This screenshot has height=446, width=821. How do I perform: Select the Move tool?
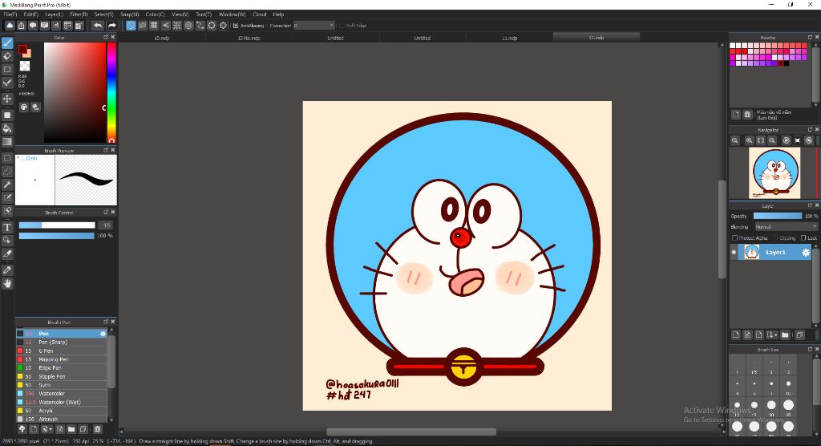[7, 99]
